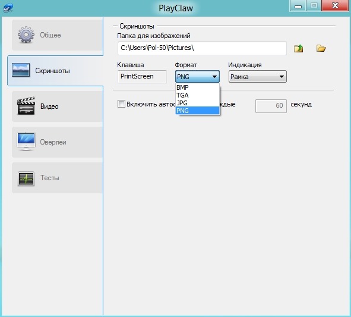351x317 pixels.
Task: Choose JPG from format list
Action: click(x=197, y=103)
